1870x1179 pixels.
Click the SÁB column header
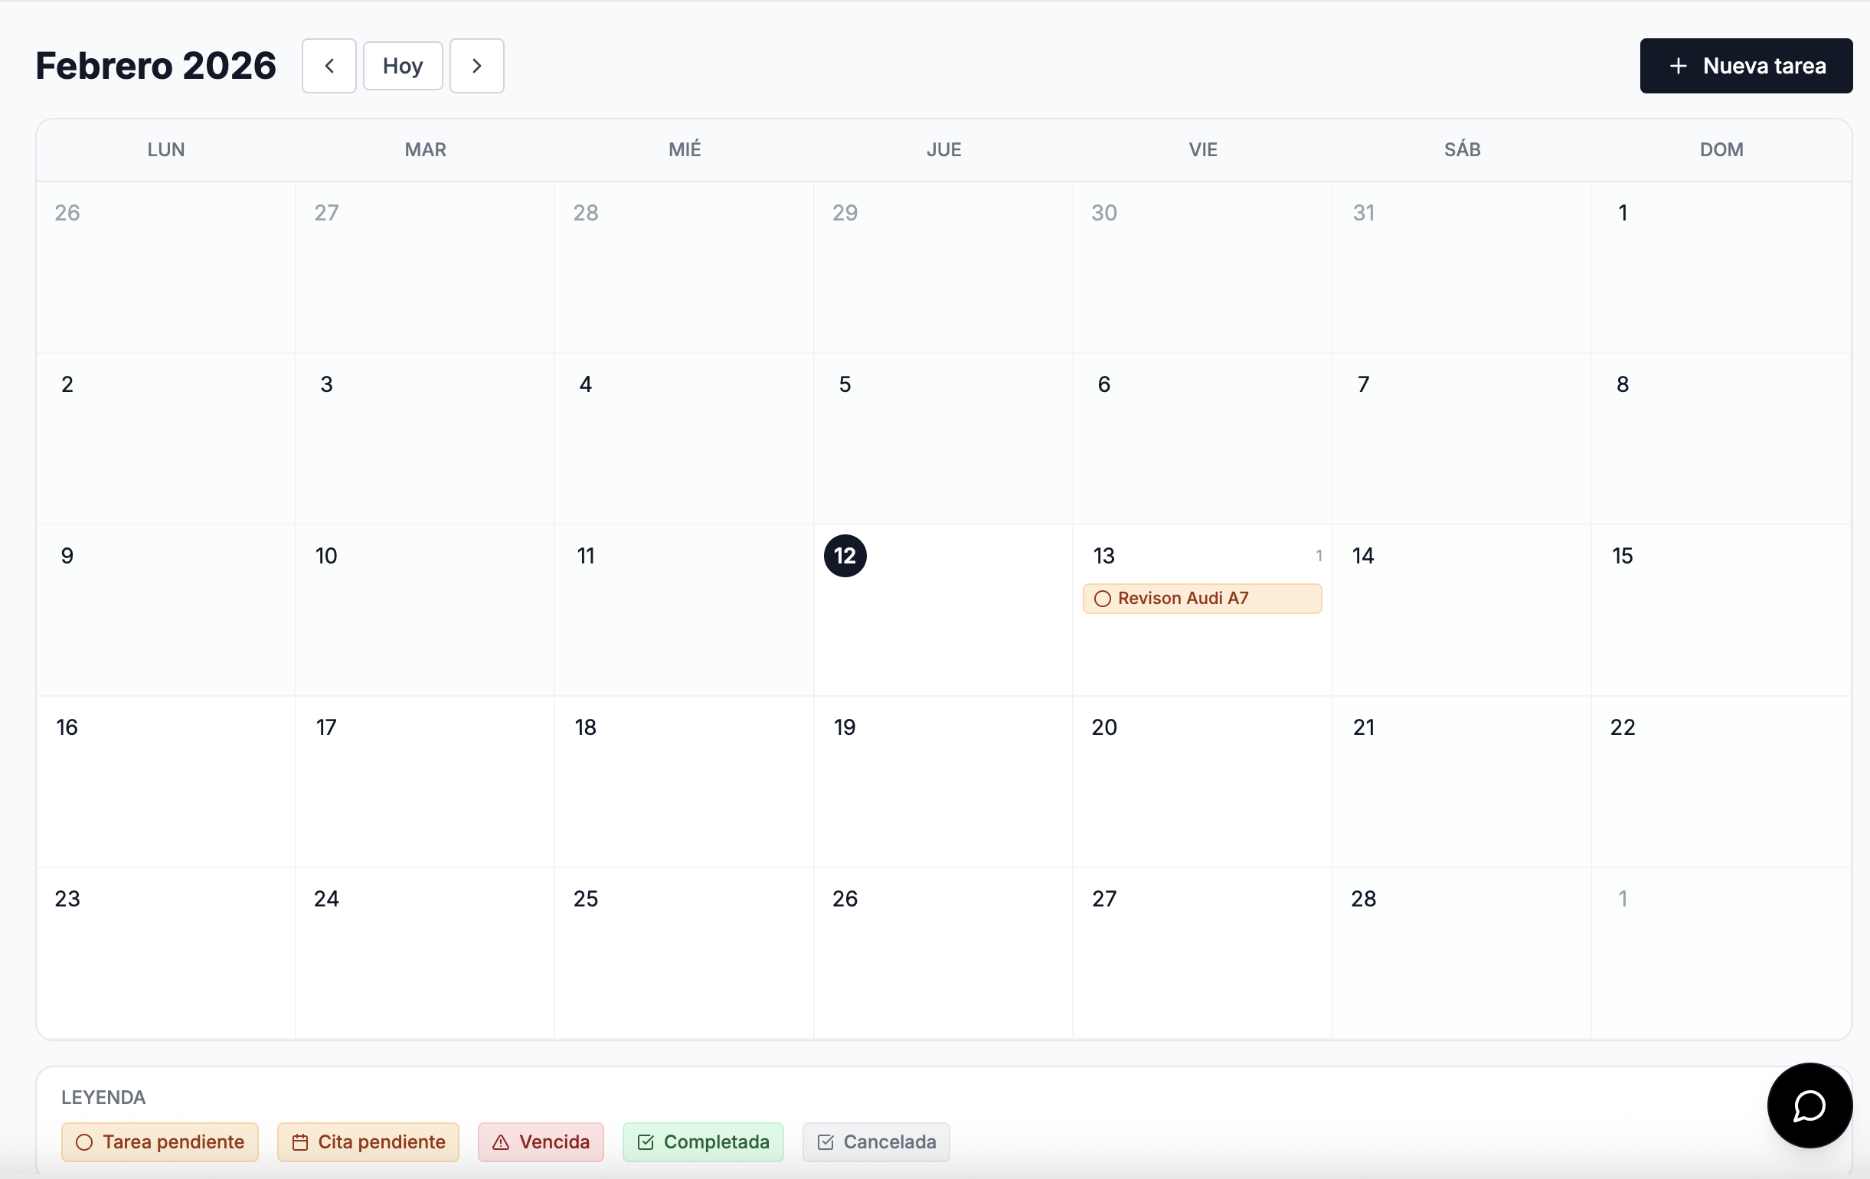1463,150
